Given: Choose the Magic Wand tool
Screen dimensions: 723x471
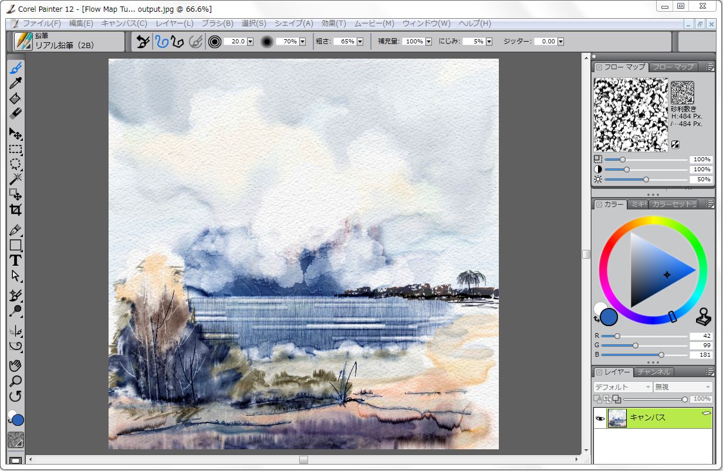Looking at the screenshot, I should click(16, 178).
